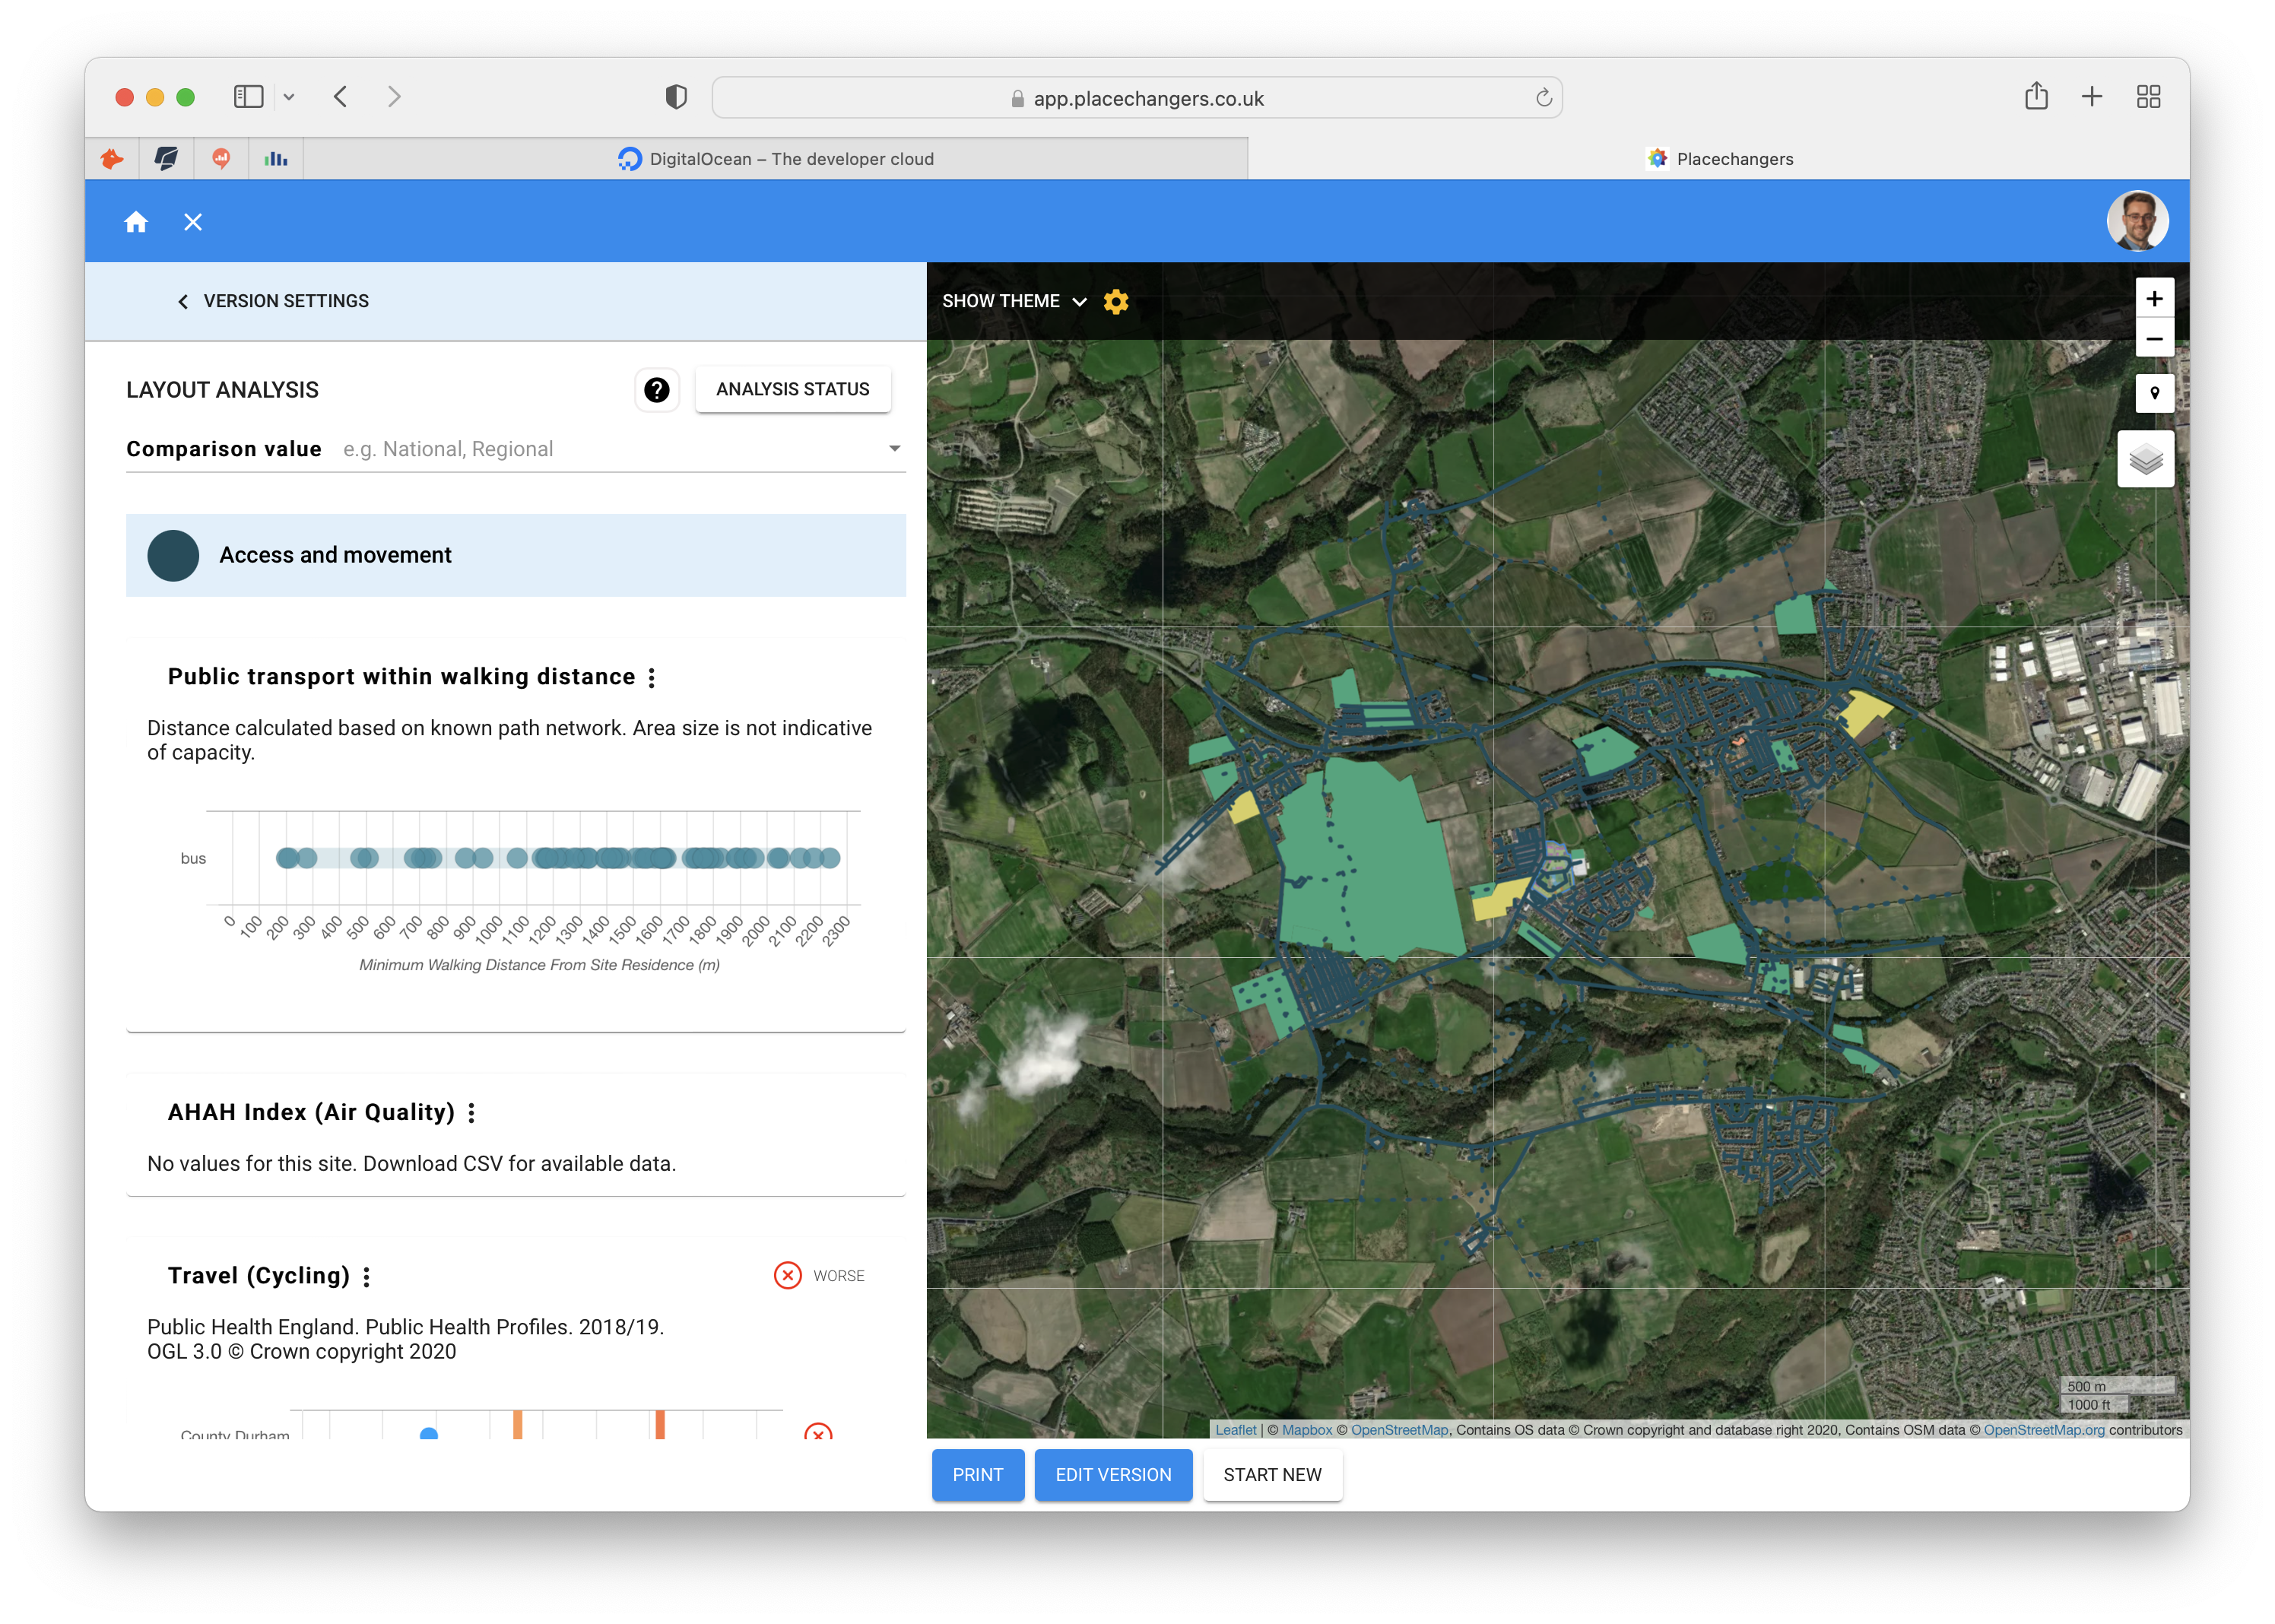Go back in browser history
The image size is (2275, 1624).
tap(341, 97)
